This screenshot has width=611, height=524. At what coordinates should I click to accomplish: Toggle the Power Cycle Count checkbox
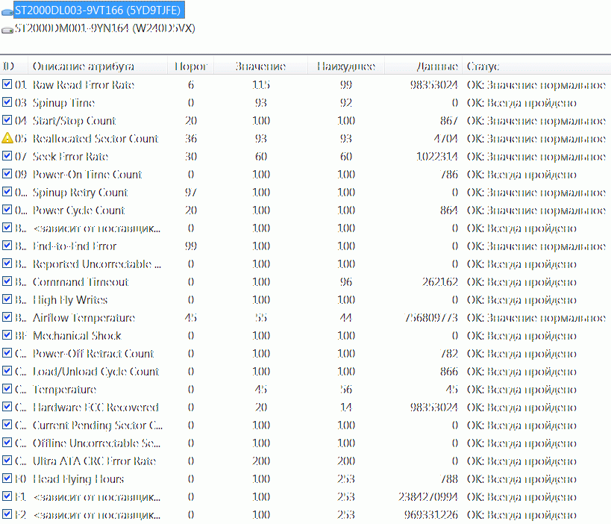coord(7,210)
